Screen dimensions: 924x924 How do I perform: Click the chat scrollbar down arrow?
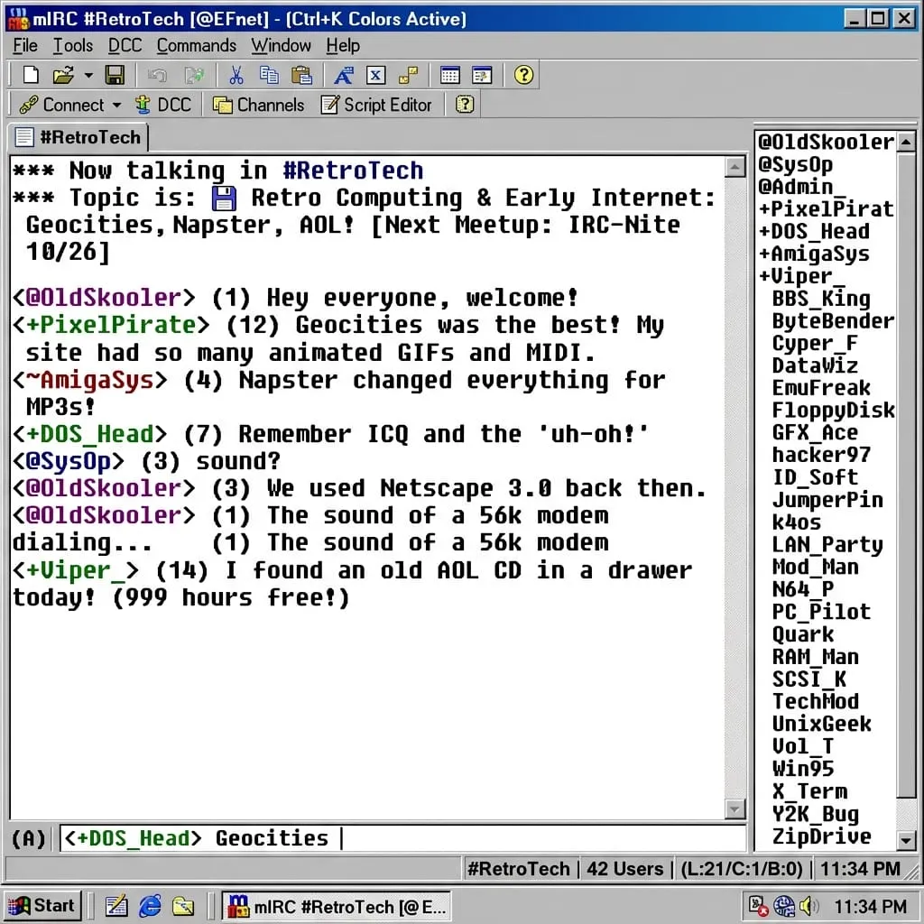pos(735,808)
